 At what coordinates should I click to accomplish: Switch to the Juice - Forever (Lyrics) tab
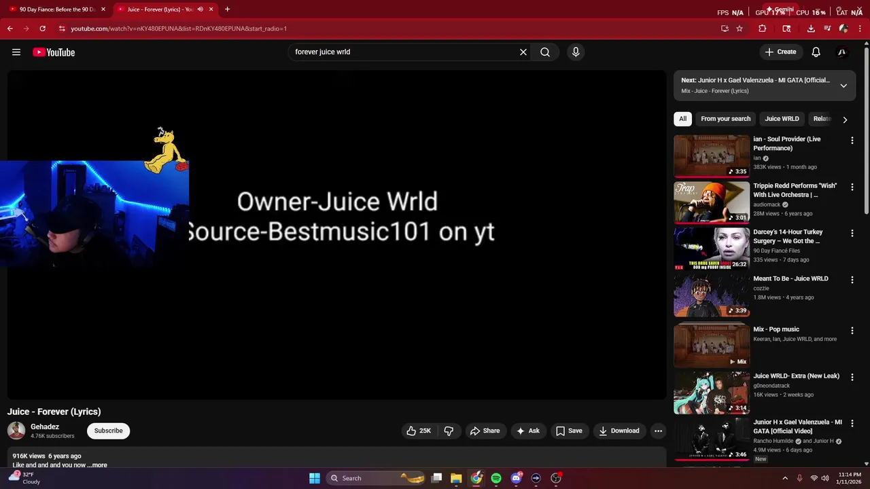[x=159, y=10]
